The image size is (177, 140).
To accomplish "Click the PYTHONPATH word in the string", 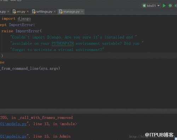I will coord(63,44).
